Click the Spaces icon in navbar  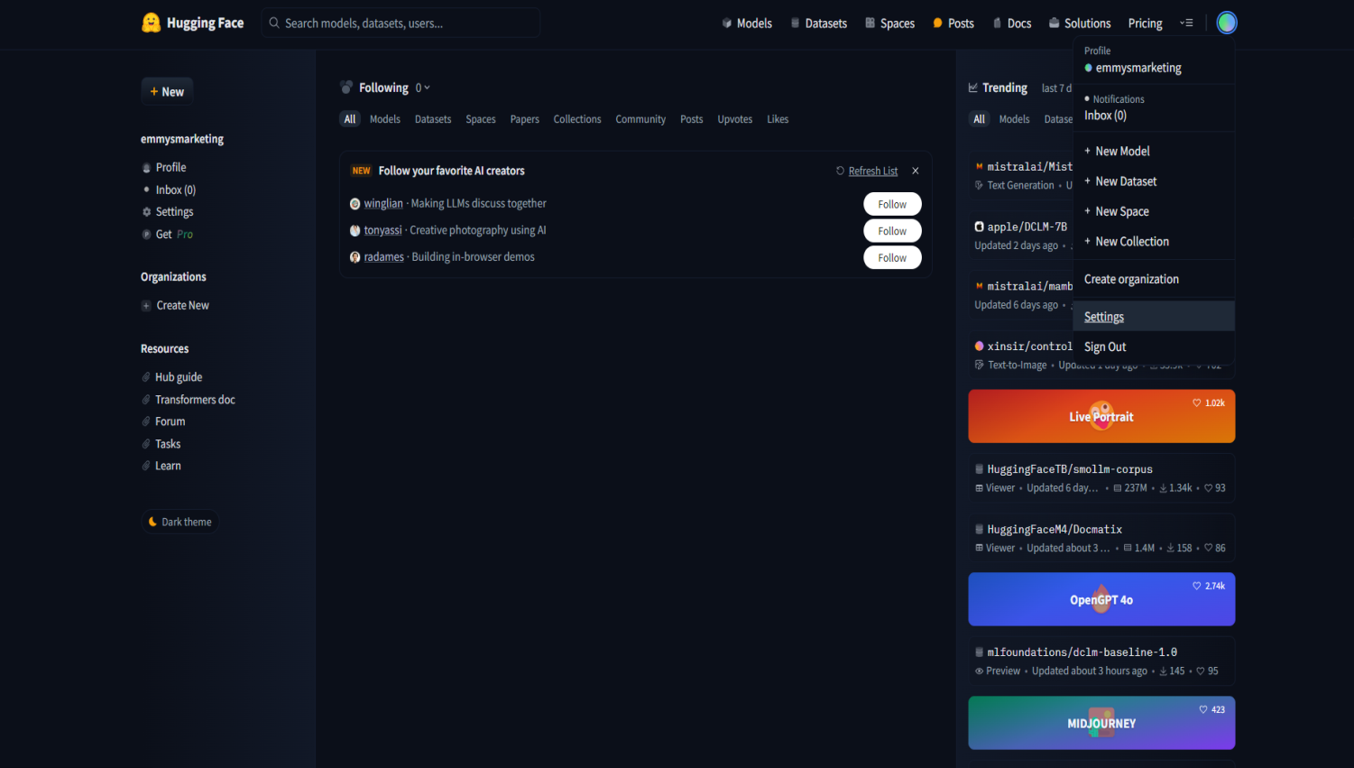coord(870,23)
